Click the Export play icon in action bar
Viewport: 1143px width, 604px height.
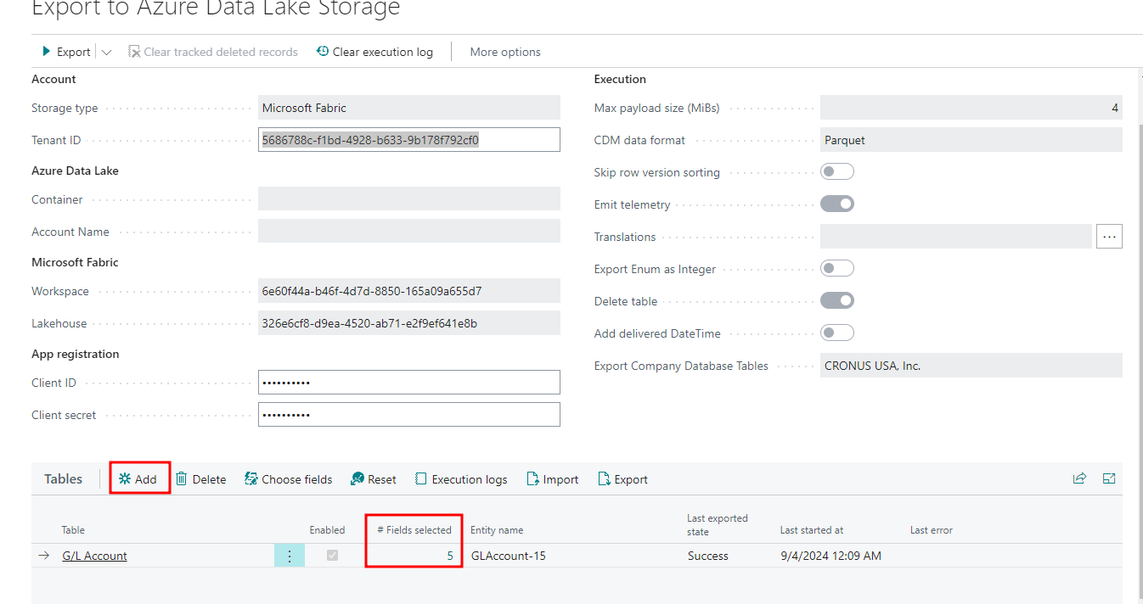click(48, 52)
